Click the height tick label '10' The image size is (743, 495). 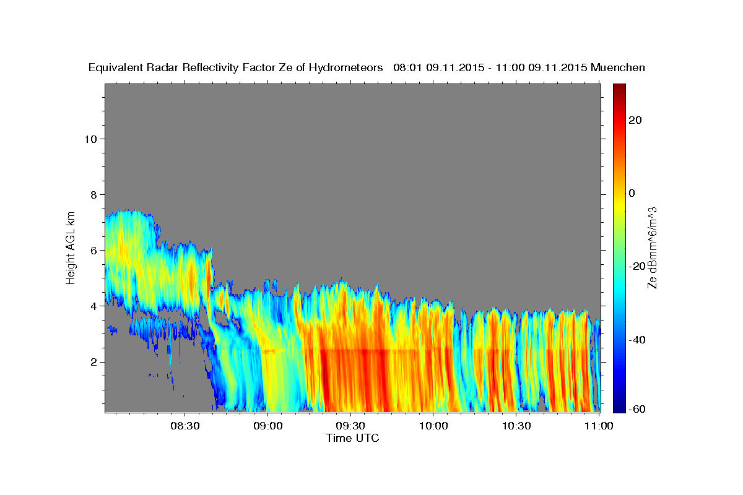pyautogui.click(x=90, y=139)
